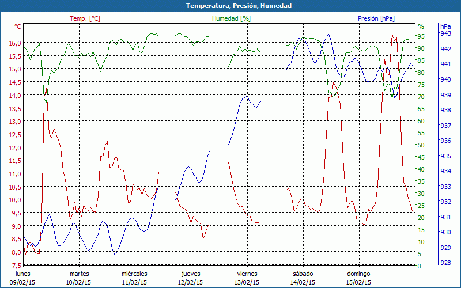Click the green % axis unit label
Image resolution: width=461 pixels, height=288 pixels.
(421, 26)
